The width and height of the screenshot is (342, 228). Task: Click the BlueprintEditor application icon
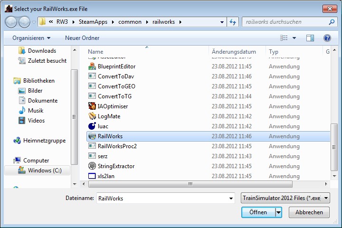[92, 66]
